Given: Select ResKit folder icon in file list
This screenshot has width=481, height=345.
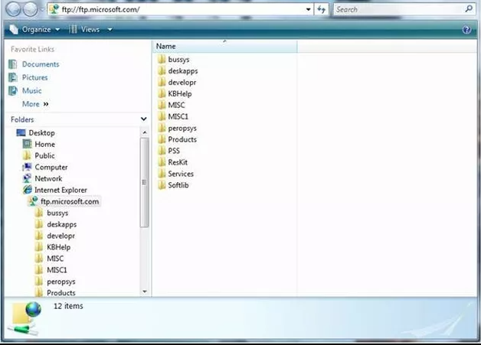Looking at the screenshot, I should (x=162, y=162).
